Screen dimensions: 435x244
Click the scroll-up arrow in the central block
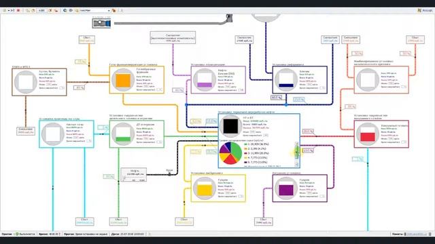point(296,144)
